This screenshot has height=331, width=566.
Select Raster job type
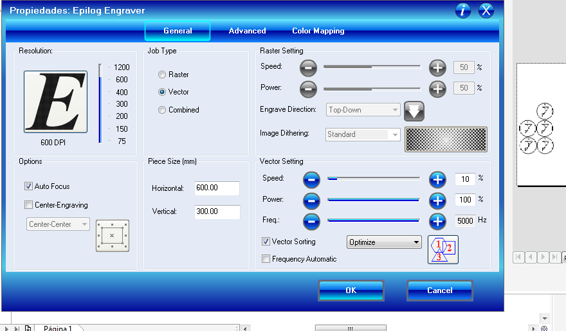click(x=162, y=75)
